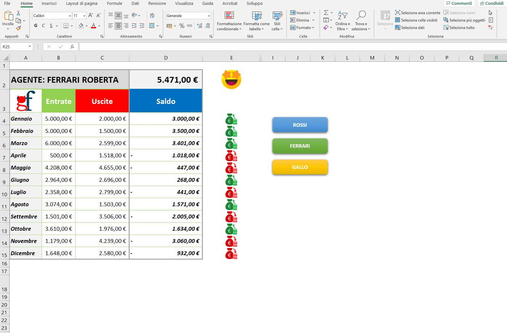
Task: Switch to the Inserisci tab
Action: pos(49,3)
